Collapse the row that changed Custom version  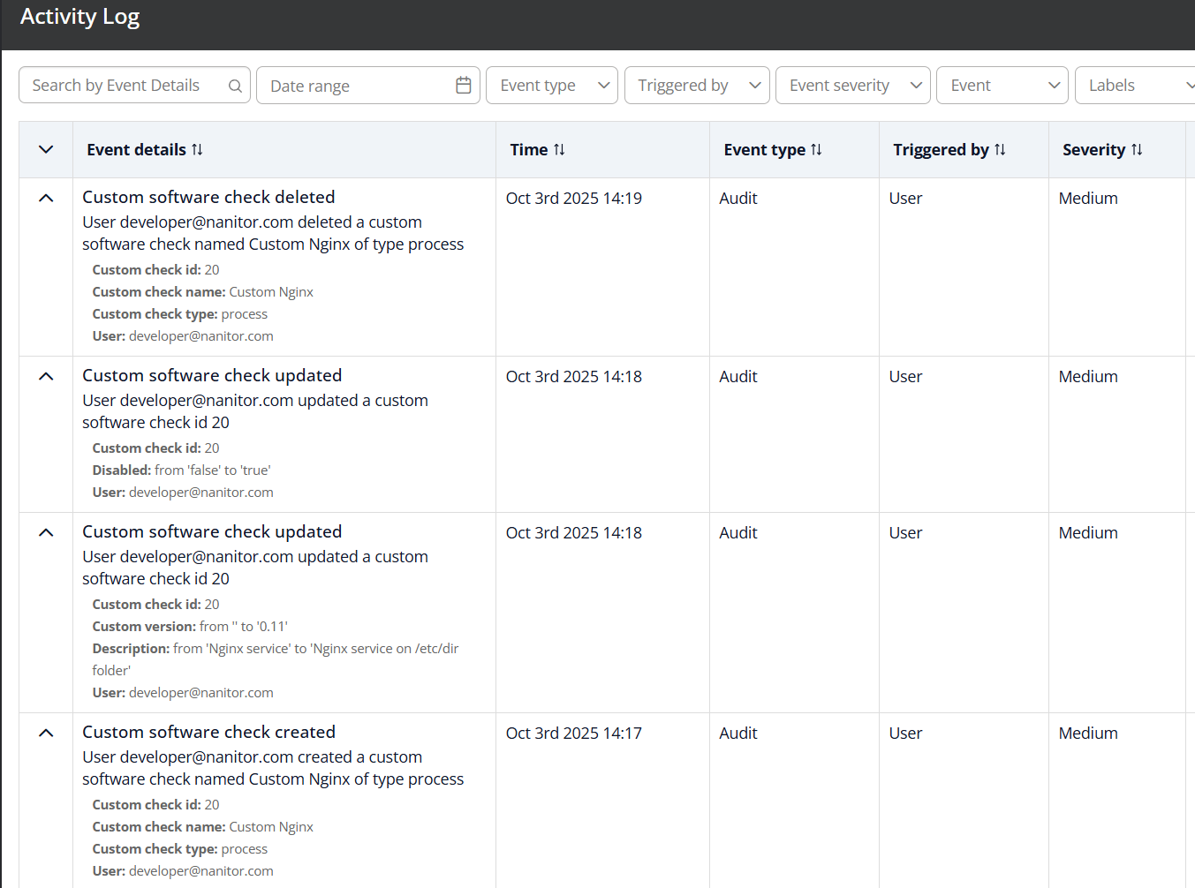[46, 533]
